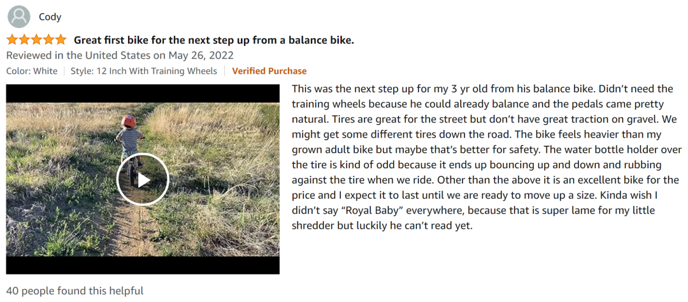
Task: Click the black bar below video frame
Action: 143,265
